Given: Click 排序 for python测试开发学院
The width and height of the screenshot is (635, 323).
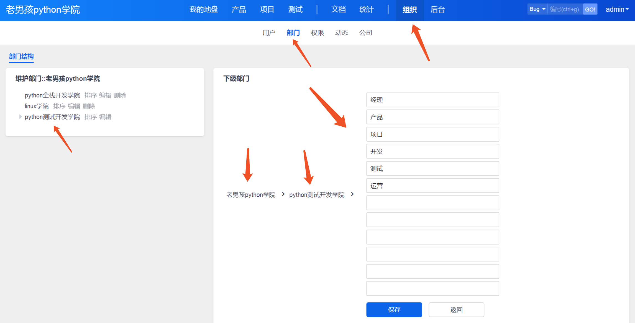Looking at the screenshot, I should [x=91, y=117].
